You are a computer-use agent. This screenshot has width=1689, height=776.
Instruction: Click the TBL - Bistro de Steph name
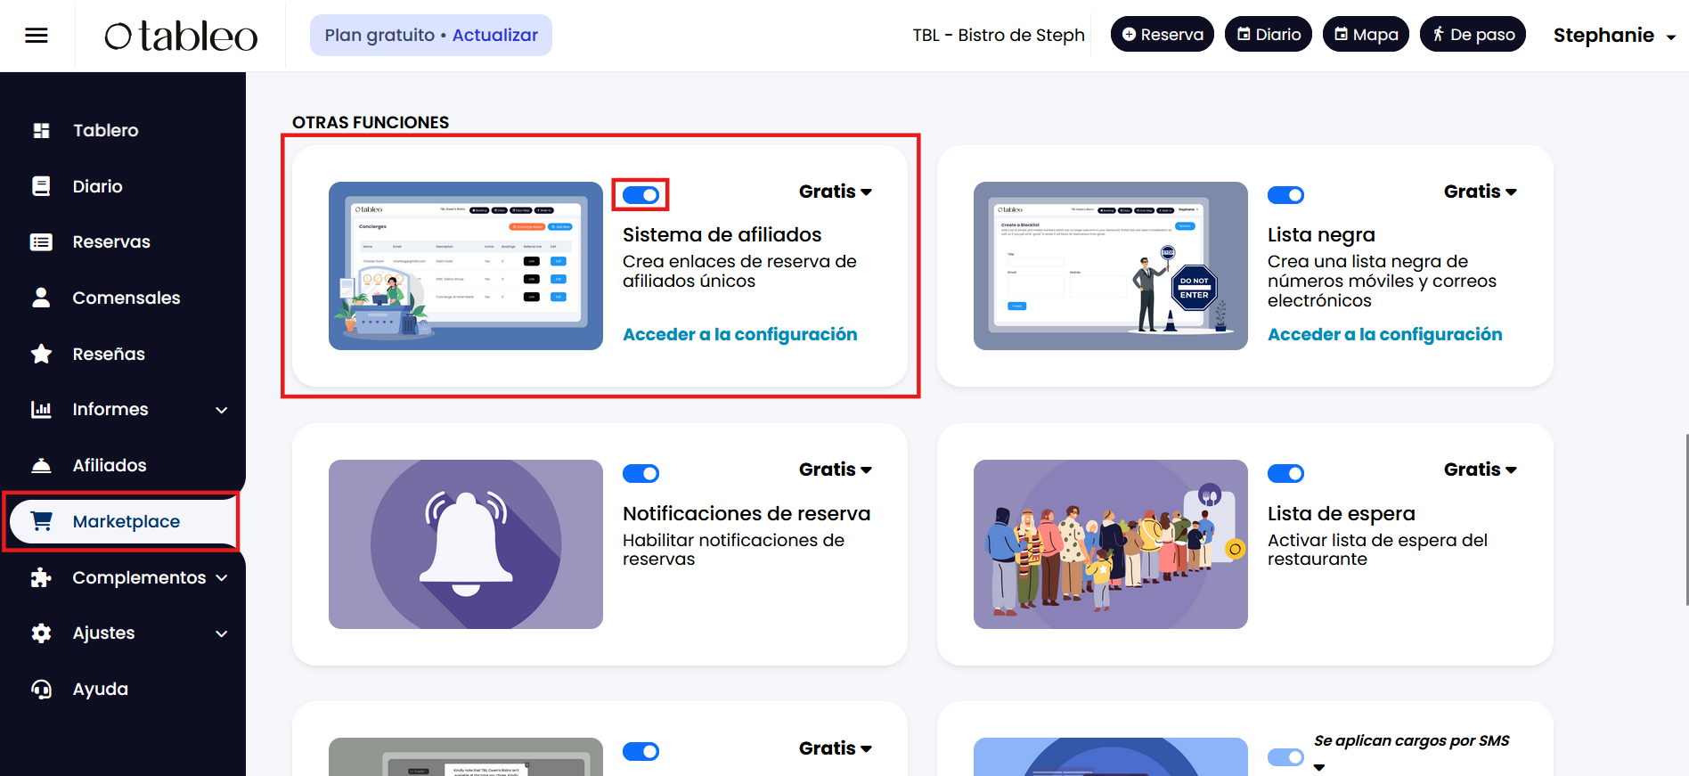(x=999, y=35)
